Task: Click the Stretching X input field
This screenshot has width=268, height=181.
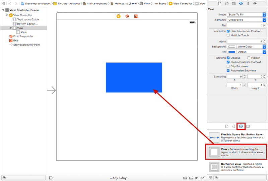Action: (235, 77)
